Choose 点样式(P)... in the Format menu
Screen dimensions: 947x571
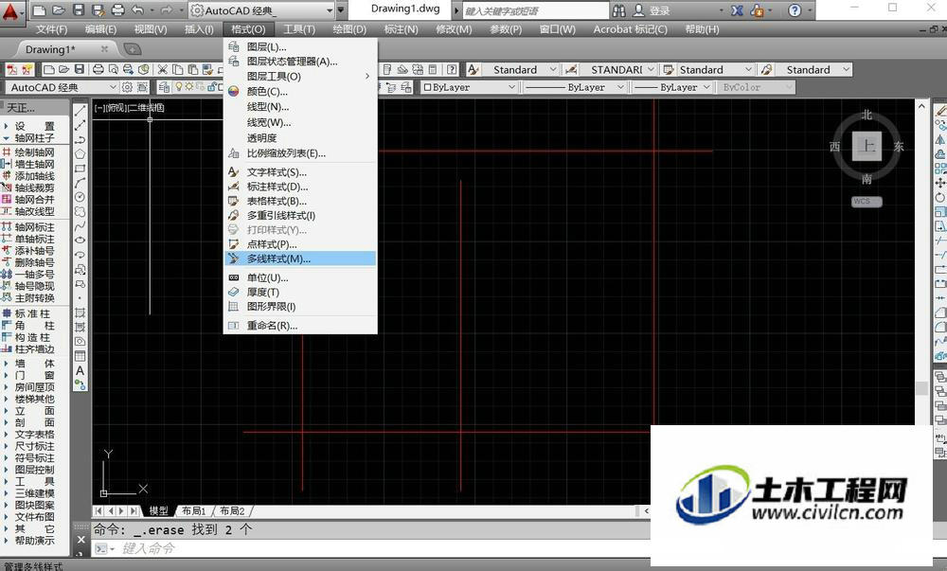(300, 244)
